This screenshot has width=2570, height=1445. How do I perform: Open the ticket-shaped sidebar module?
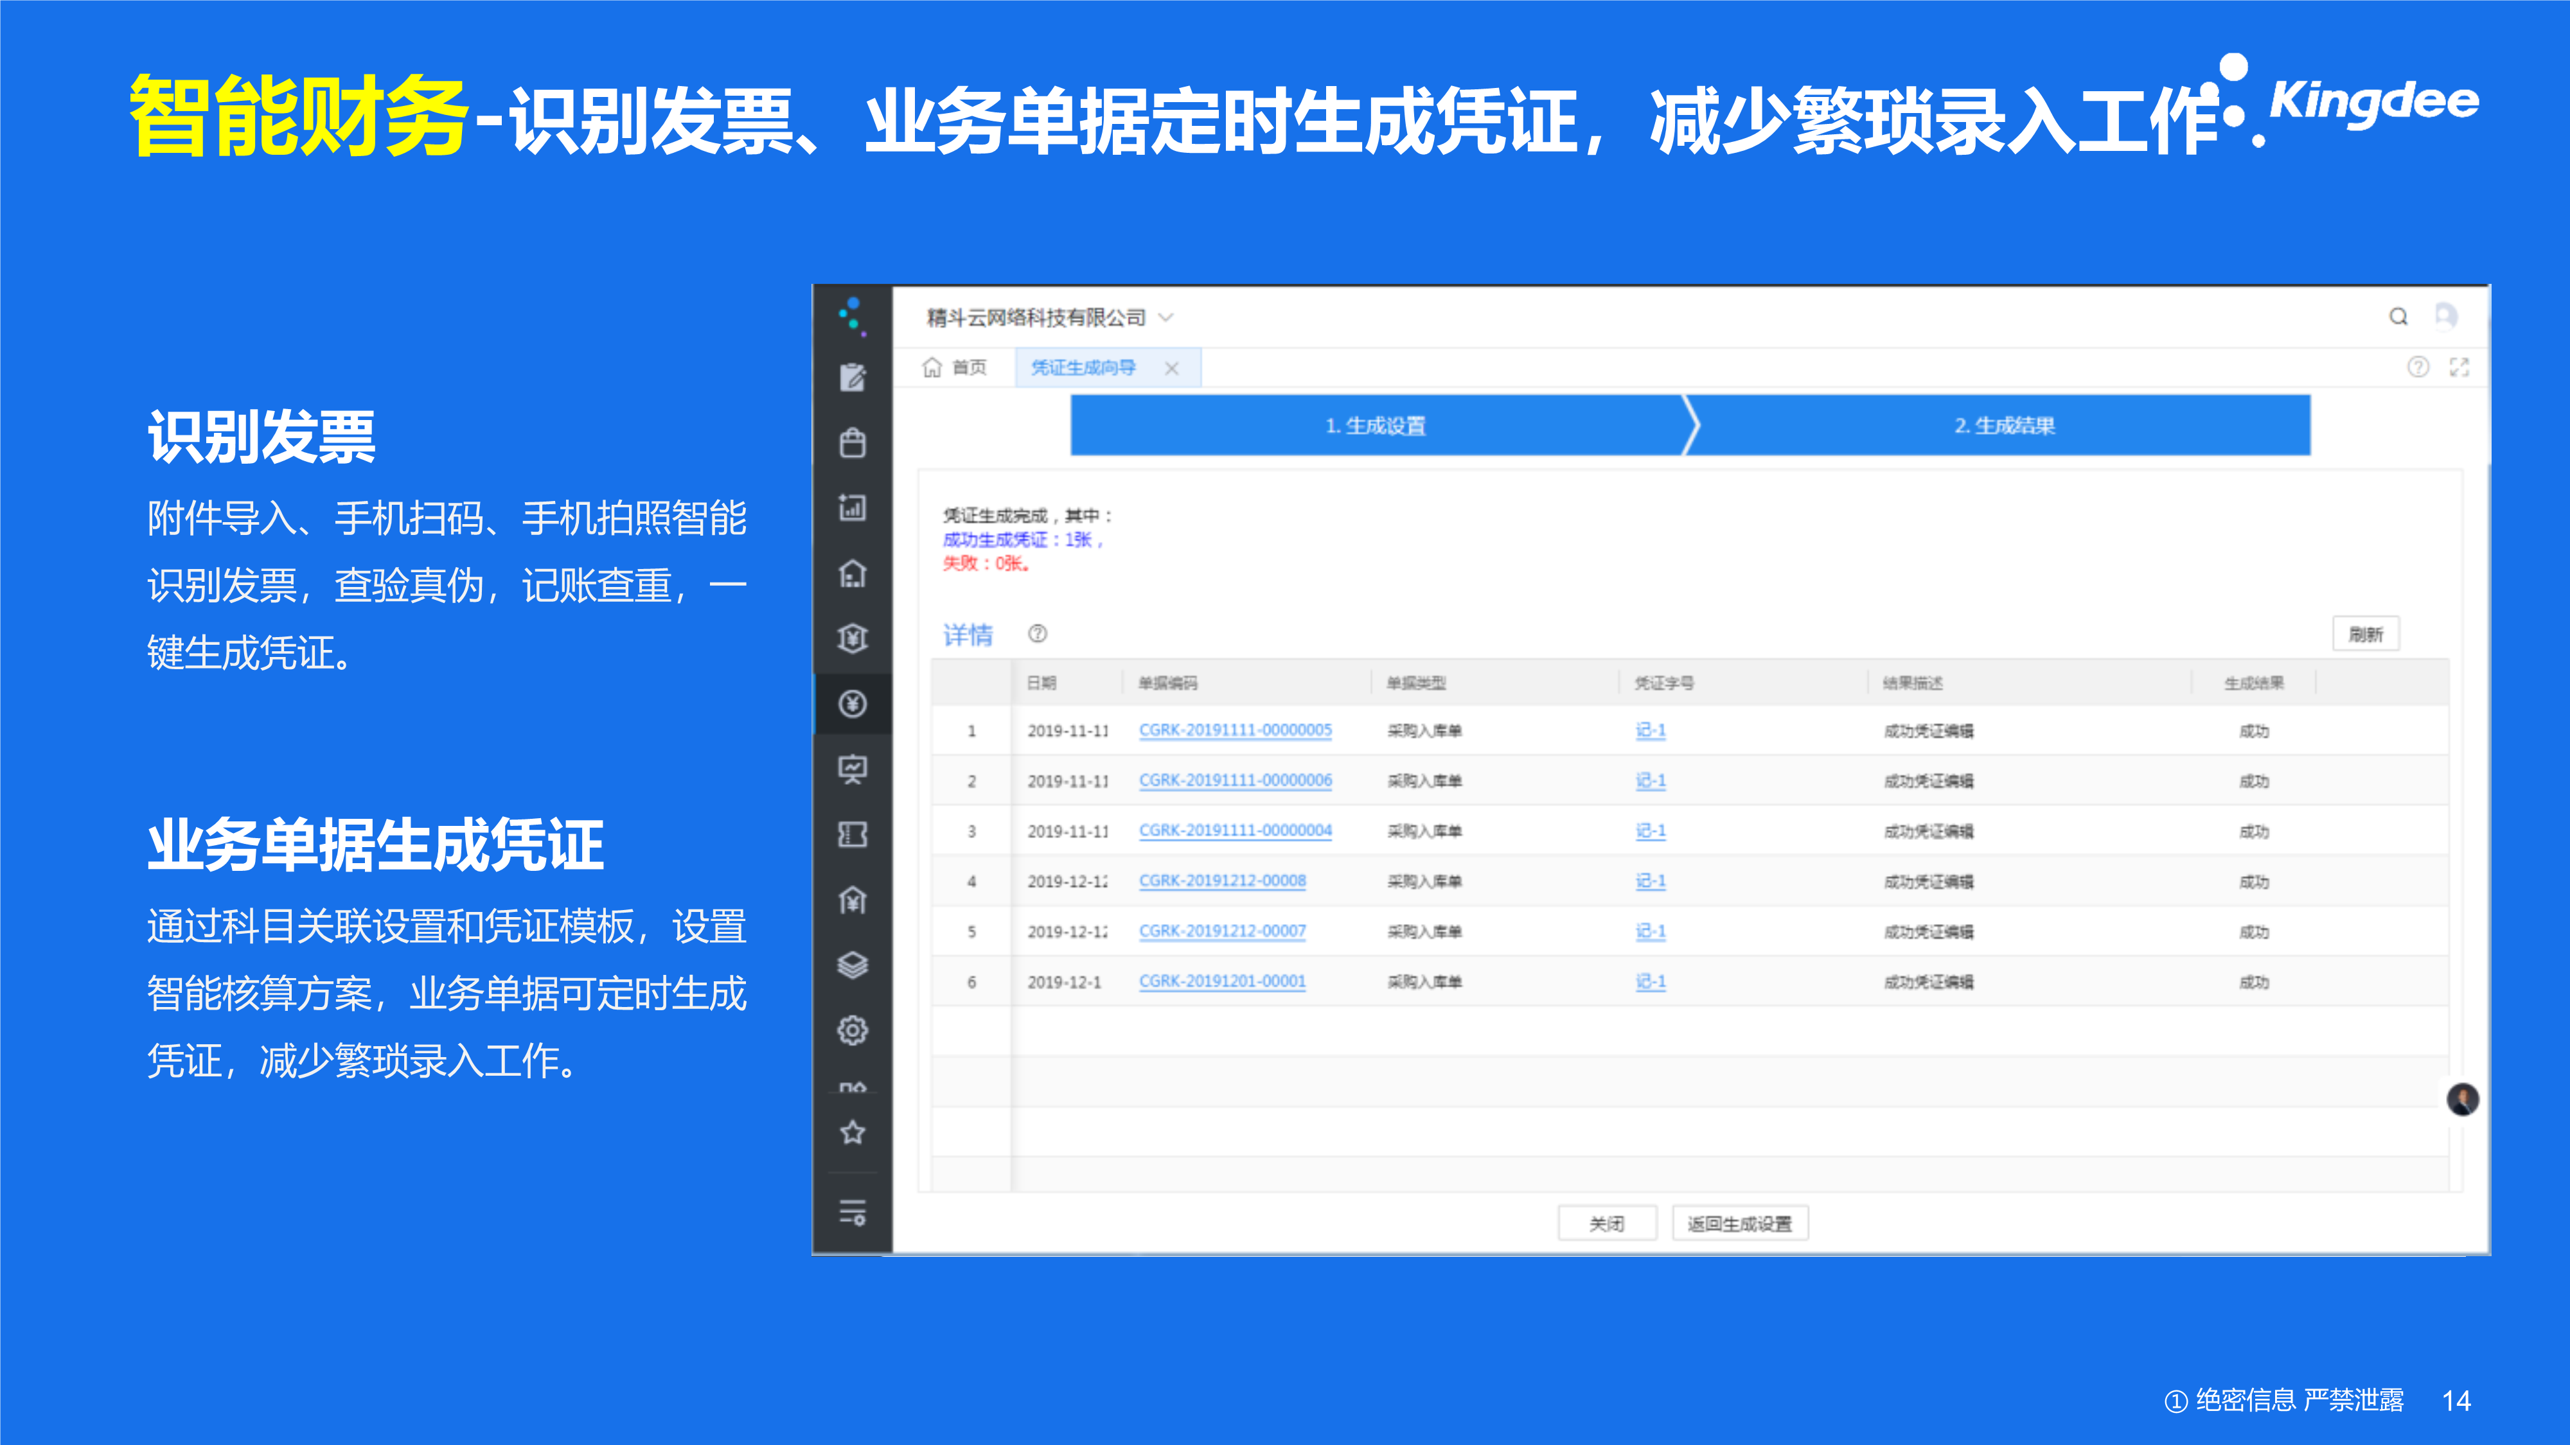(852, 835)
